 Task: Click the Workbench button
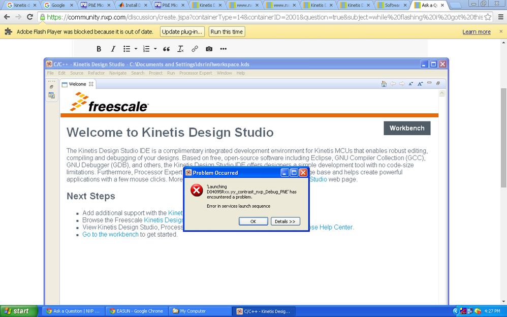[407, 128]
